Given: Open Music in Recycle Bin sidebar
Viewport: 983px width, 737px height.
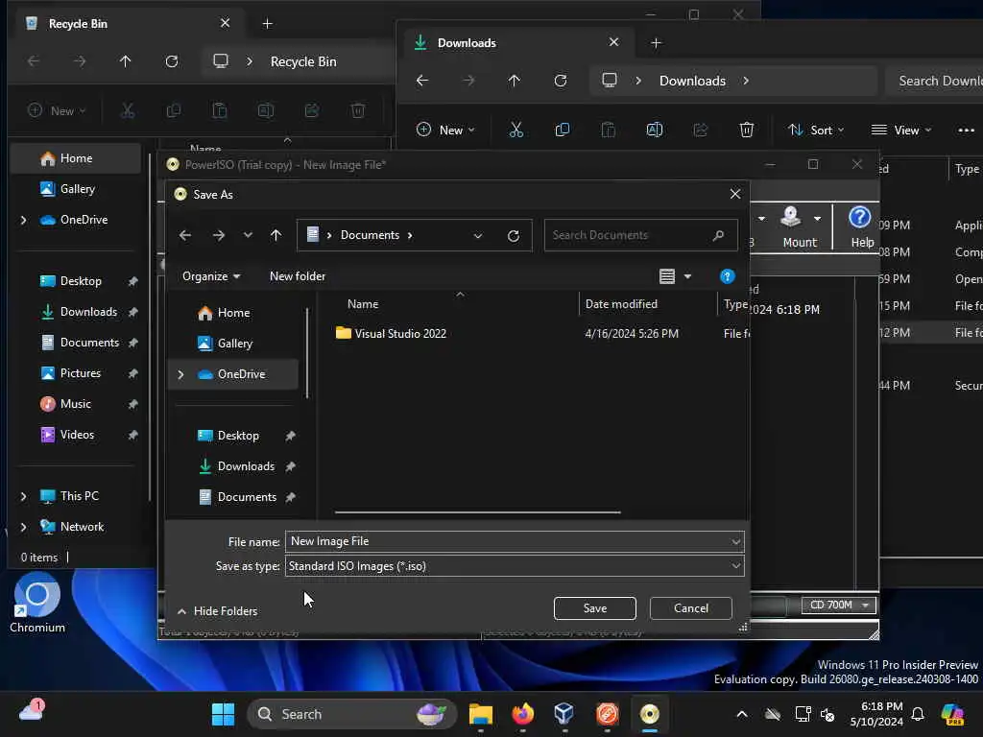Looking at the screenshot, I should [75, 404].
